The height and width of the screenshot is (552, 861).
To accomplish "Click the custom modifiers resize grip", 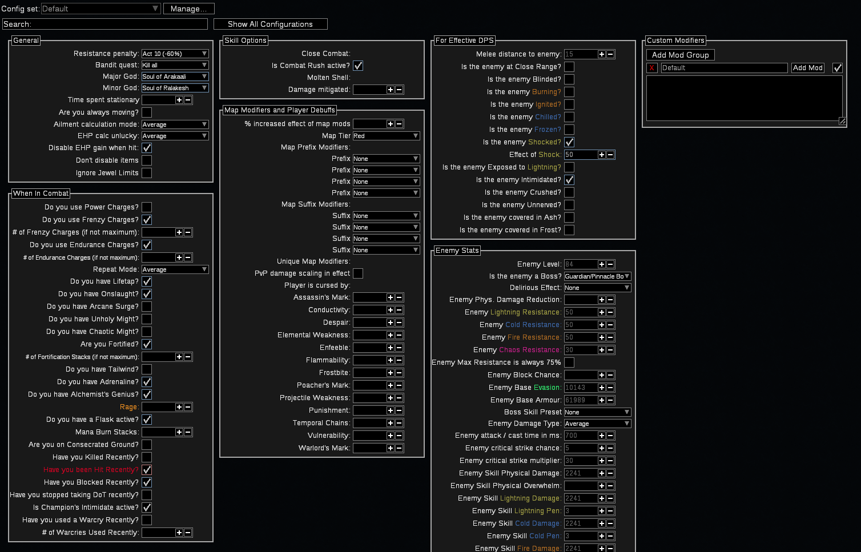I will tap(842, 121).
